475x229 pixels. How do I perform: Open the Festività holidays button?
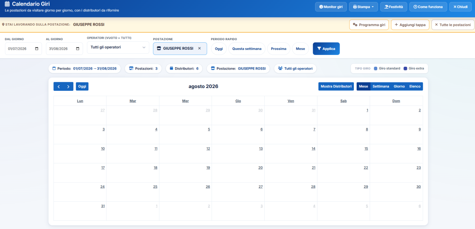(393, 7)
